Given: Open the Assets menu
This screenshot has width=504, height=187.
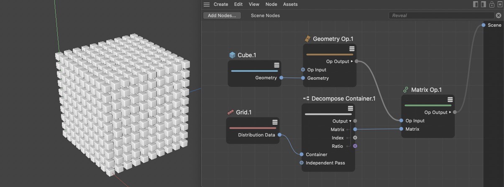Looking at the screenshot, I should click(x=290, y=4).
